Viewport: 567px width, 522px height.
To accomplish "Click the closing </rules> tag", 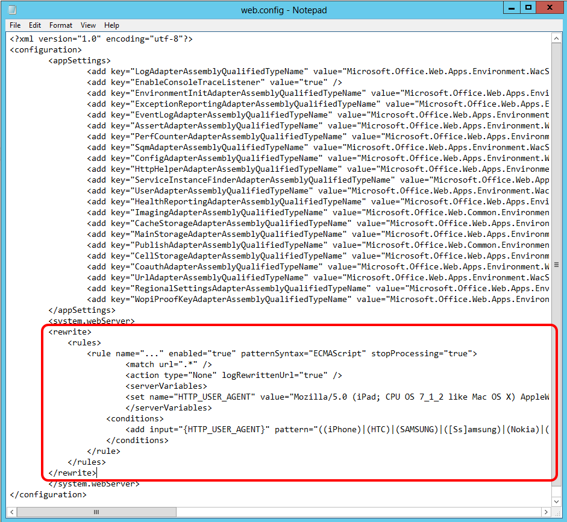I will 87,462.
